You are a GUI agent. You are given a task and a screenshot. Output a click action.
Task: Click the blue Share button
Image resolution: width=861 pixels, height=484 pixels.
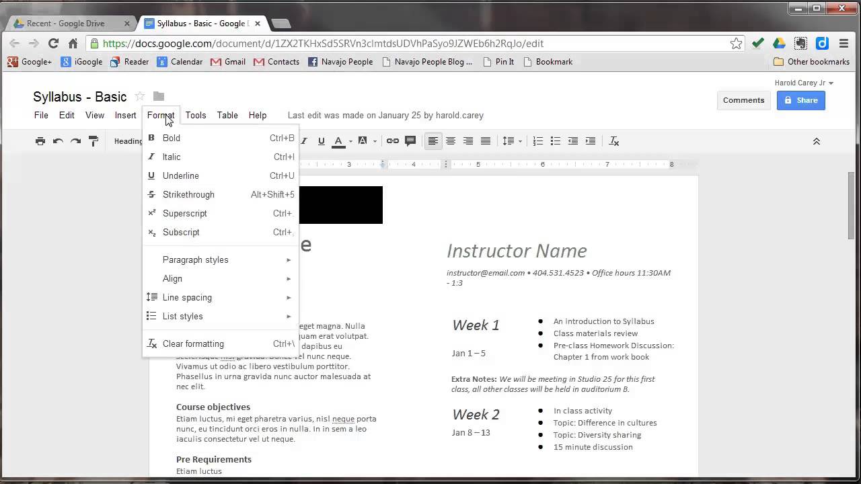(x=800, y=100)
